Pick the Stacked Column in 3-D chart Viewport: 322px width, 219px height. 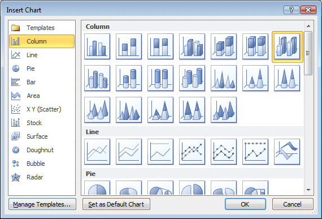224,46
